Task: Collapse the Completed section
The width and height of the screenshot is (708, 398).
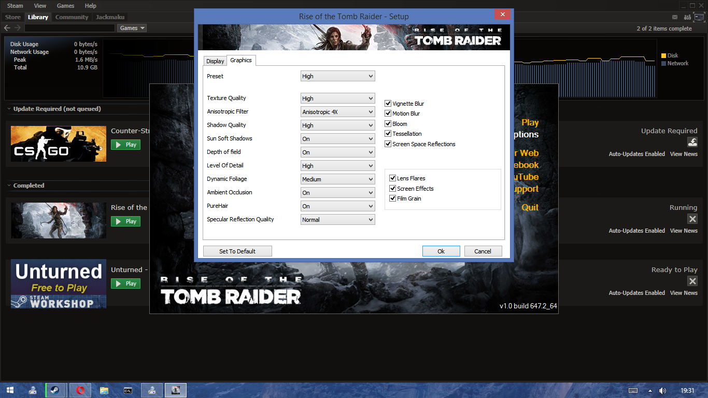Action: pyautogui.click(x=9, y=186)
